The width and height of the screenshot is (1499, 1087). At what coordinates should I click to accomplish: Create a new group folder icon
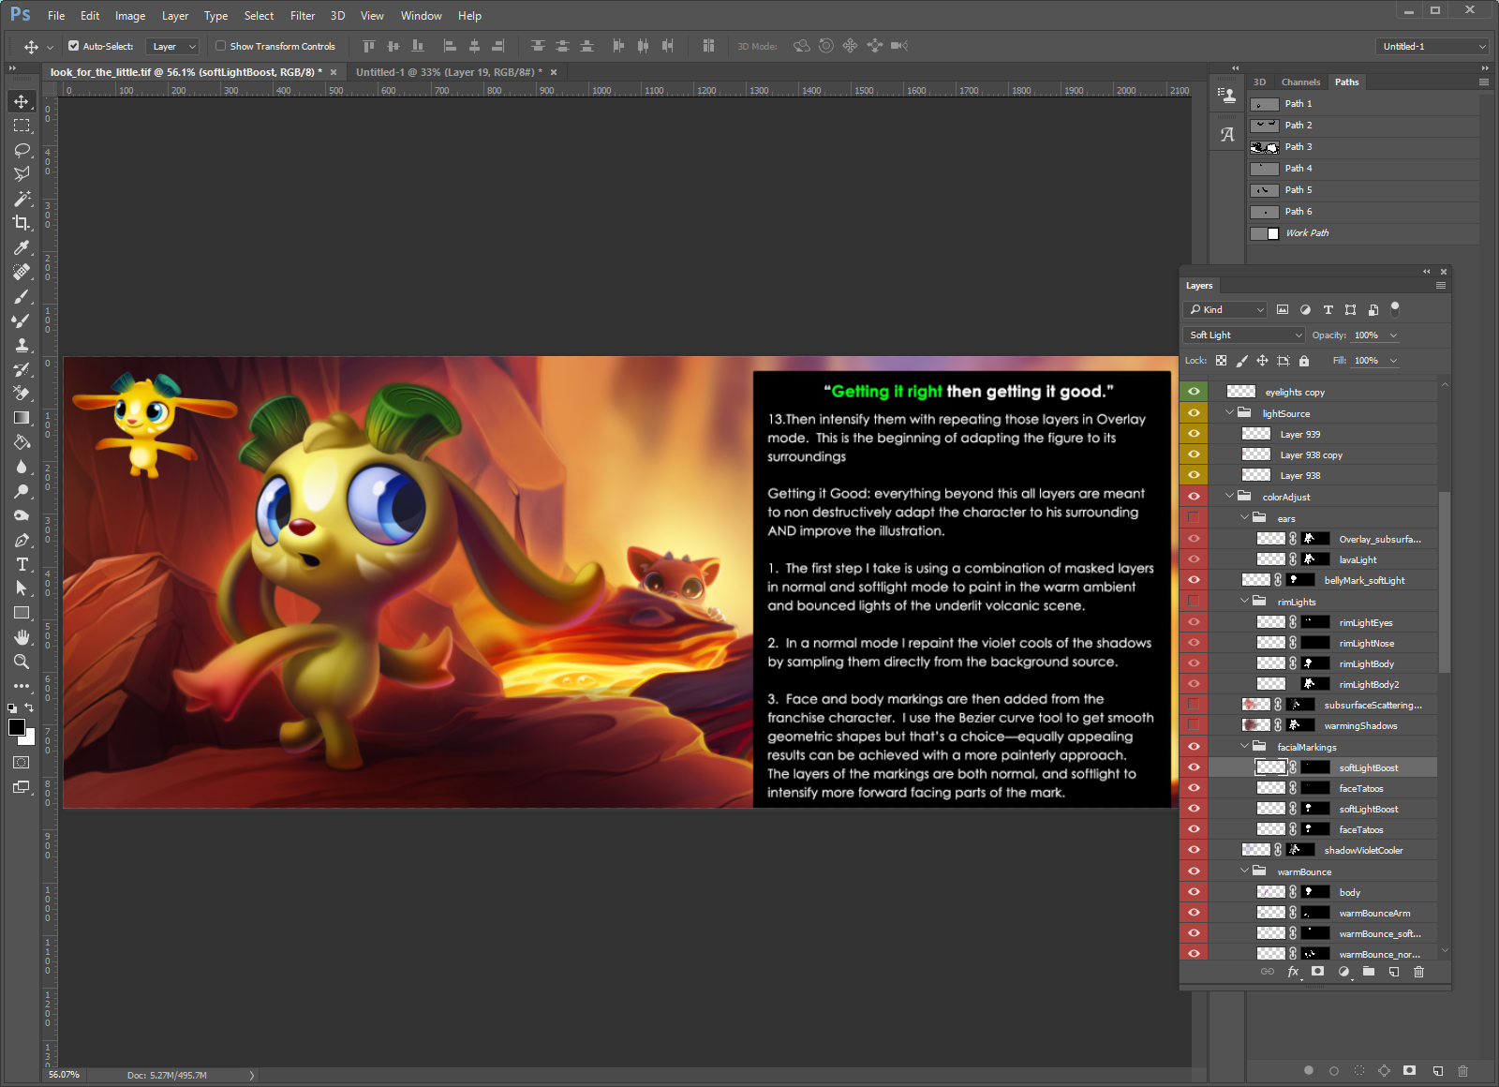1369,972
